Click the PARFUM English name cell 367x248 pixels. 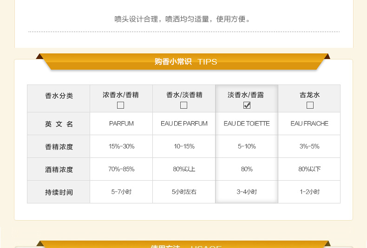tap(121, 124)
